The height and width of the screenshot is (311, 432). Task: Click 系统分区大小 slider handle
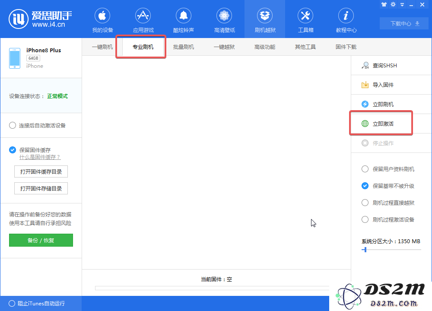coord(365,250)
